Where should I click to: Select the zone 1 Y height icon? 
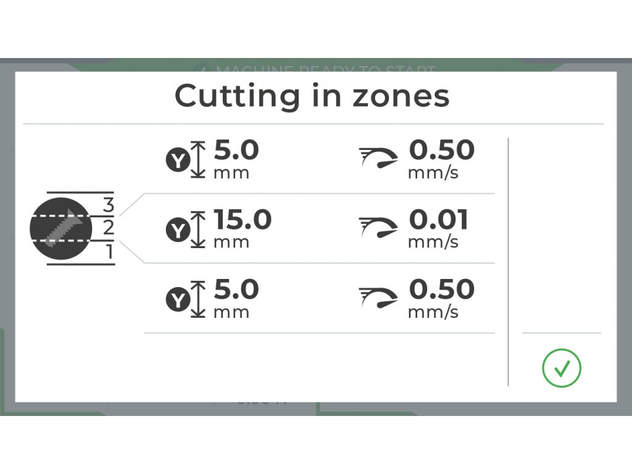(186, 299)
